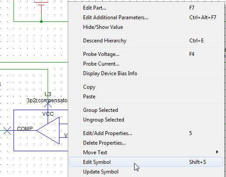This screenshot has width=226, height=177.
Task: Click the highlighted Edit Symbol item
Action: (x=146, y=162)
